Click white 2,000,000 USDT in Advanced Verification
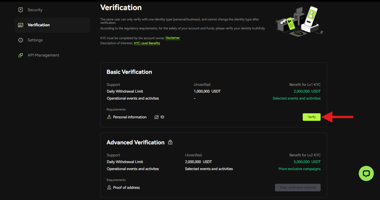 pyautogui.click(x=199, y=162)
